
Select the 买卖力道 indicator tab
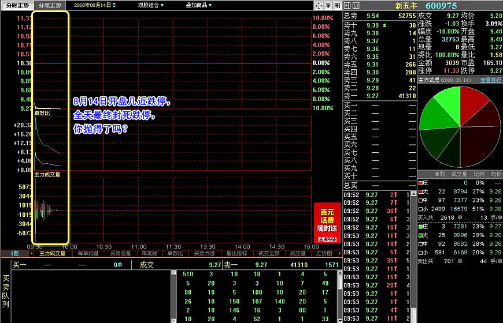(204, 253)
